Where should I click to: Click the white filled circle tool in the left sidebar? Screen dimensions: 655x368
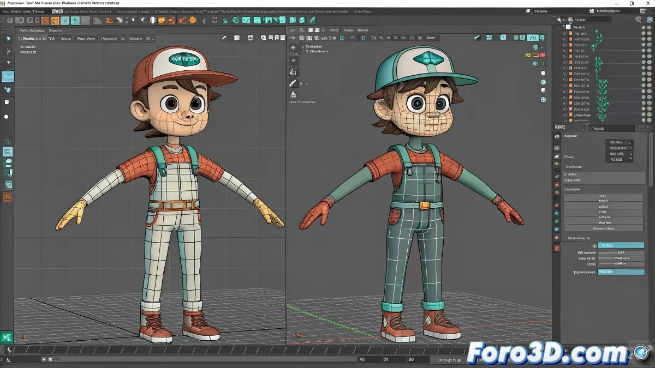7,117
